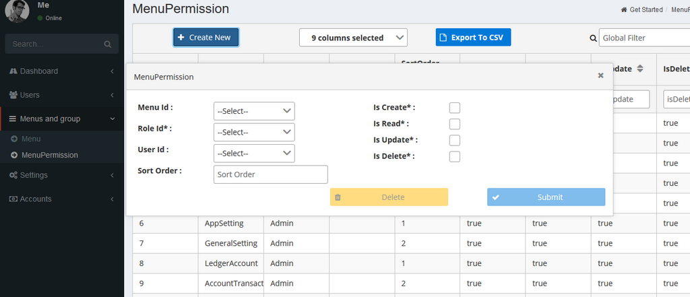Select MenuPermission in the sidebar
Screen dimensions: 690x297
[49, 155]
